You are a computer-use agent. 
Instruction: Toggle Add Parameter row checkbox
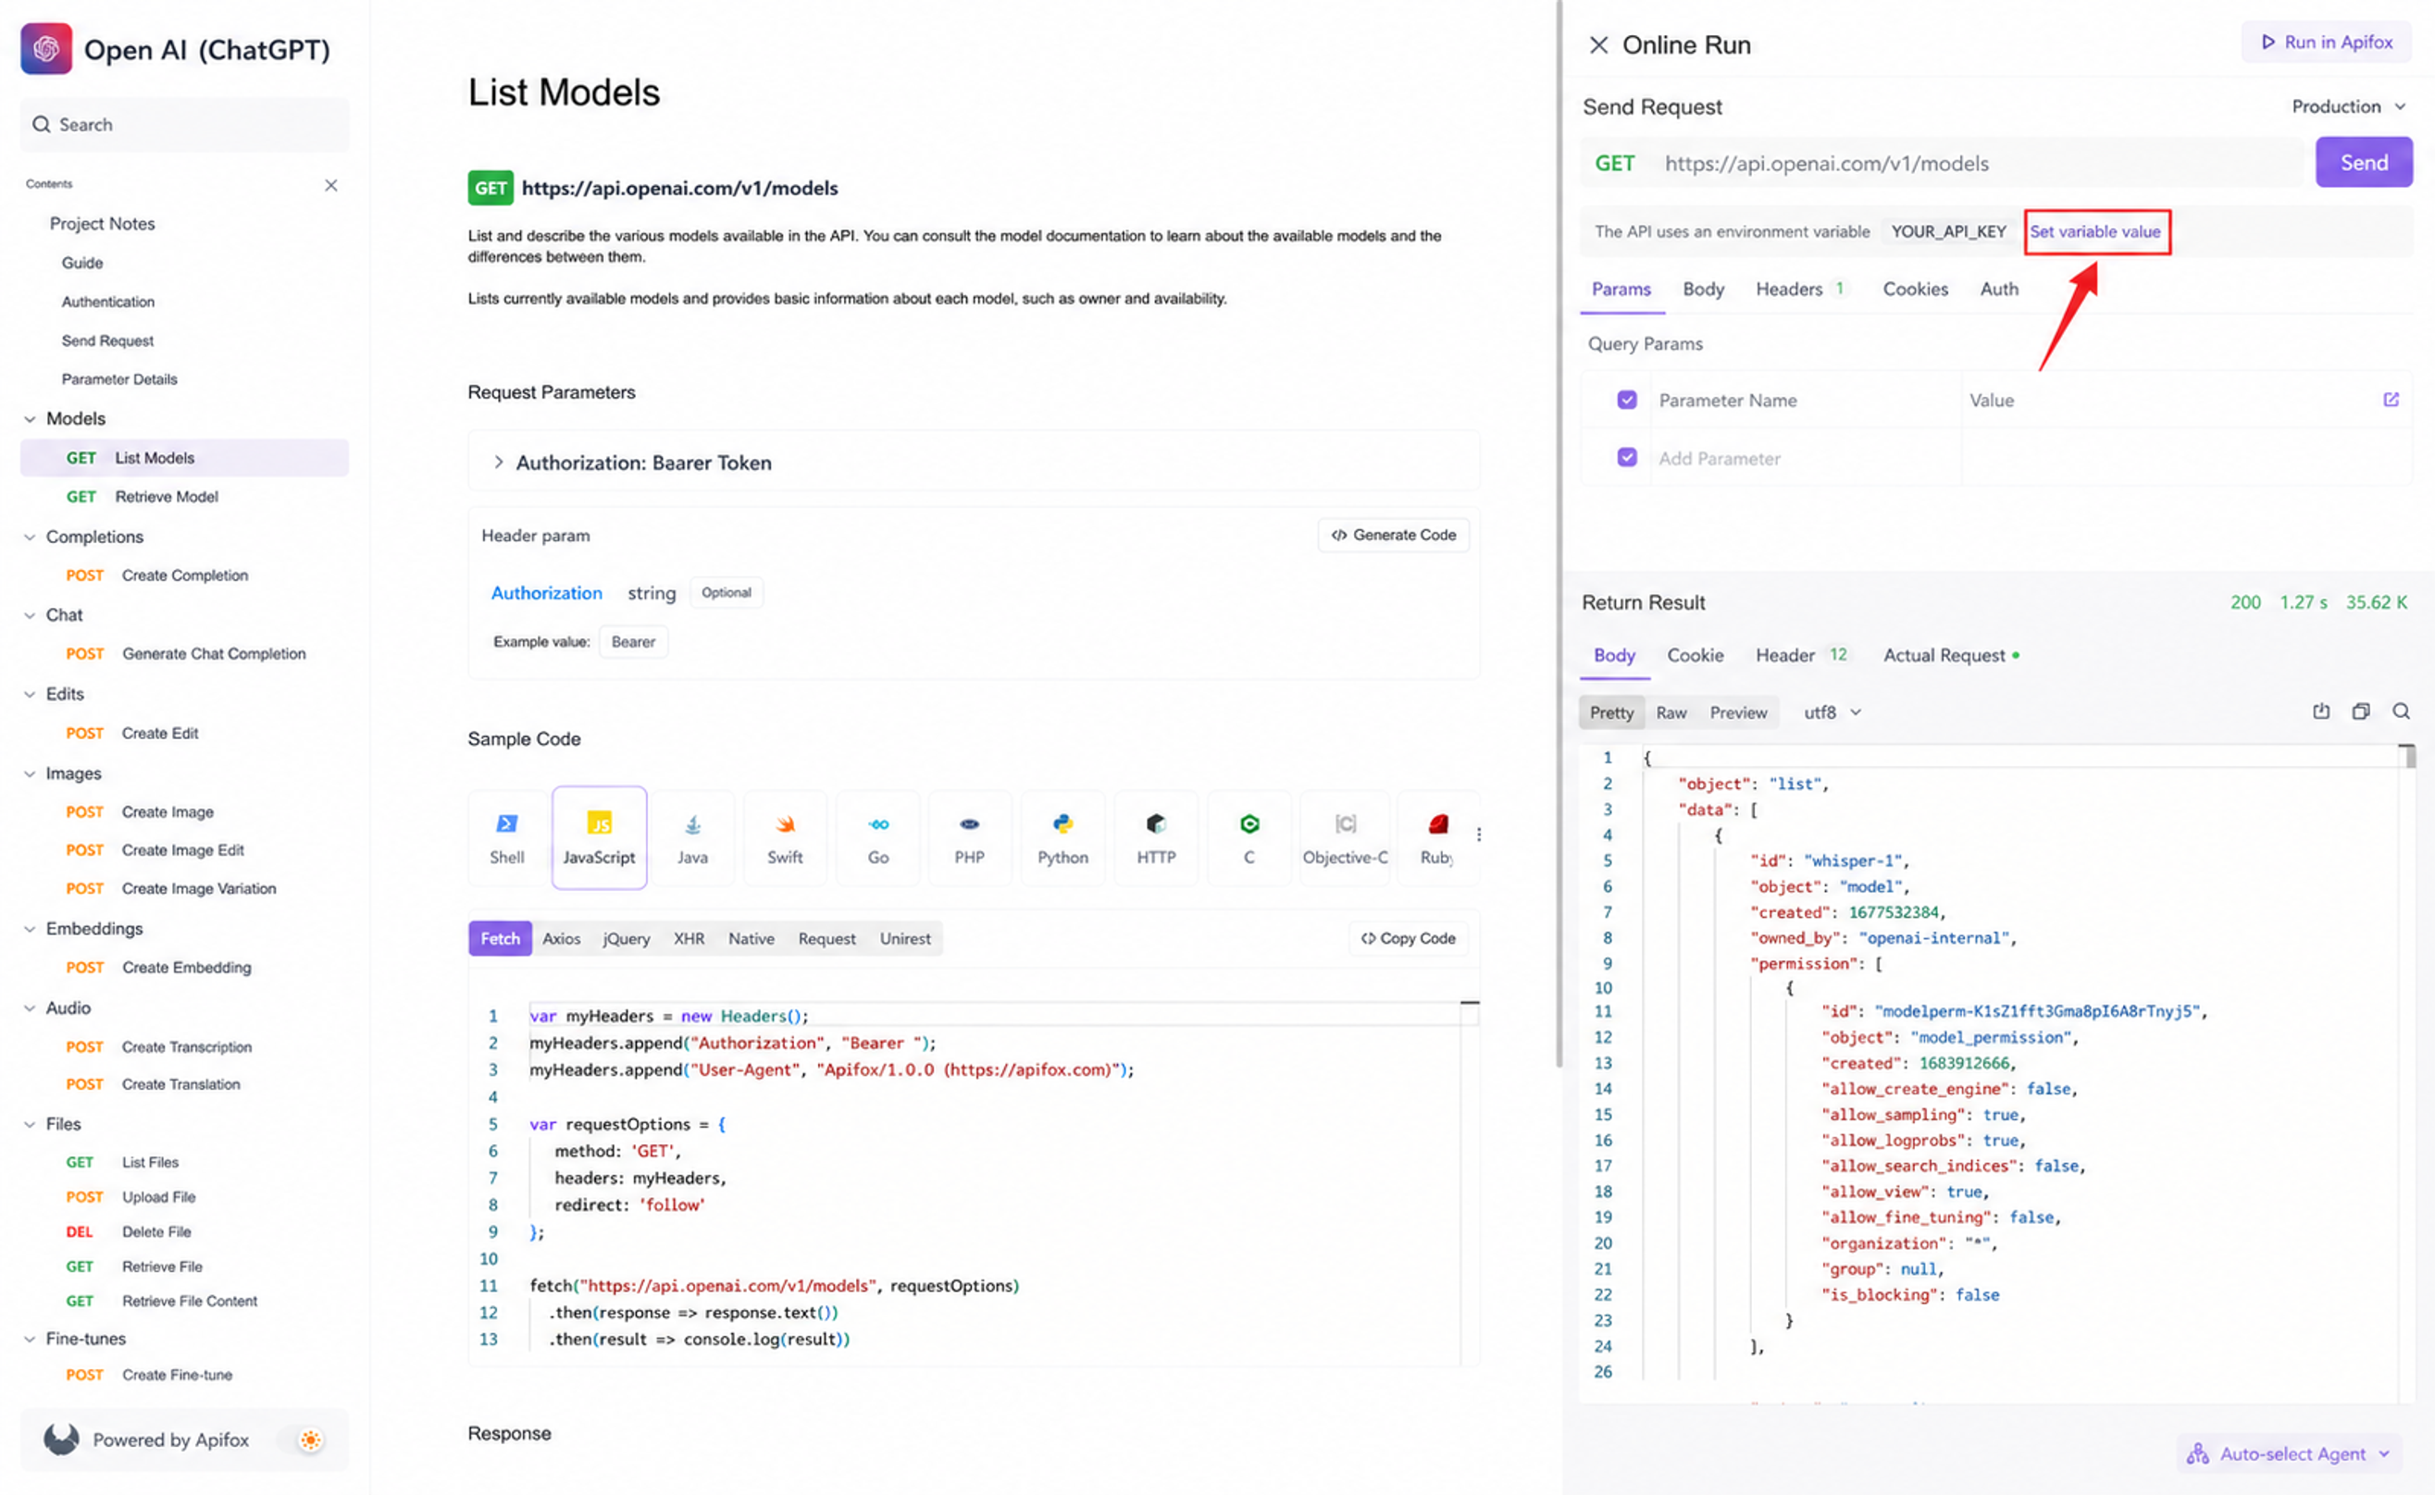coord(1627,457)
